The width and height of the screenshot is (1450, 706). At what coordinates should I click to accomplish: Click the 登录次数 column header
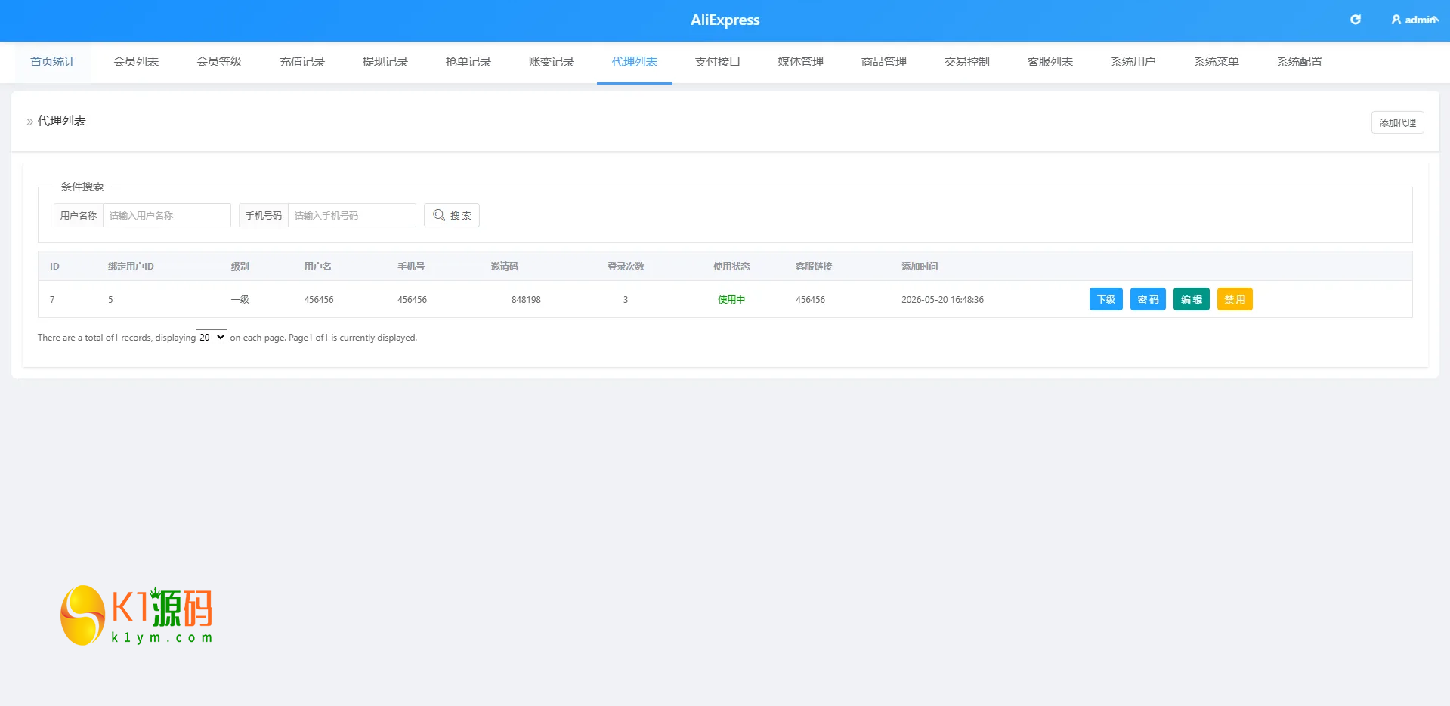pos(626,267)
